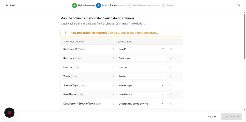The image size is (246, 122).
Task: Click the Description / Scope of Work file column label
Action: (79, 104)
